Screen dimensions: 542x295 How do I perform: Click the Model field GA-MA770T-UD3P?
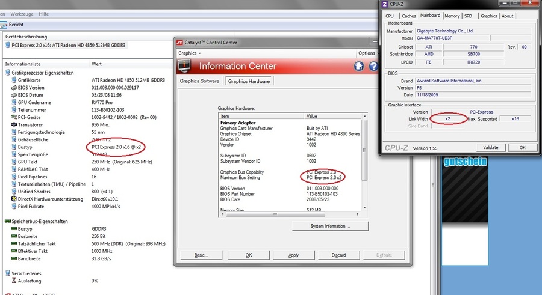[452, 38]
